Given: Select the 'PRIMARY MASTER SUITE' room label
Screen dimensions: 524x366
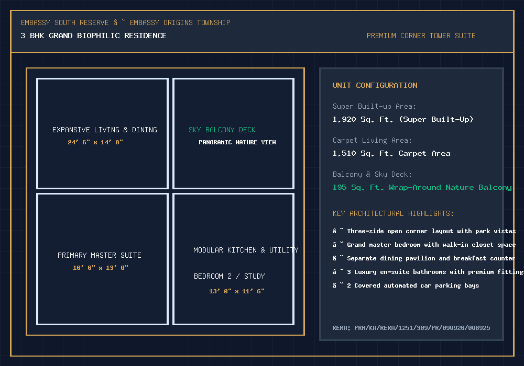Looking at the screenshot, I should pos(99,255).
